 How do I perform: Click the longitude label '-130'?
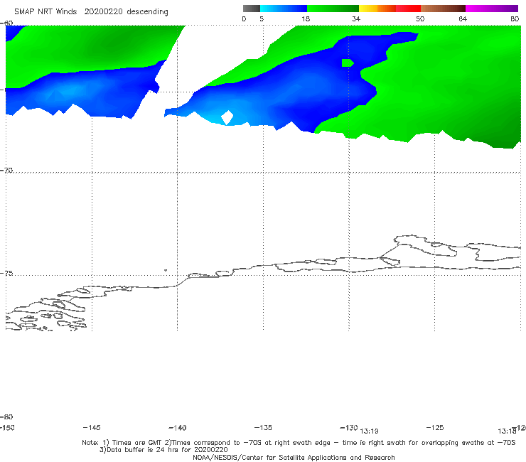[349, 427]
